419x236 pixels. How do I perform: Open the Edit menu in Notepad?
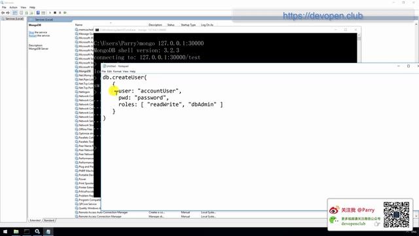(109, 71)
